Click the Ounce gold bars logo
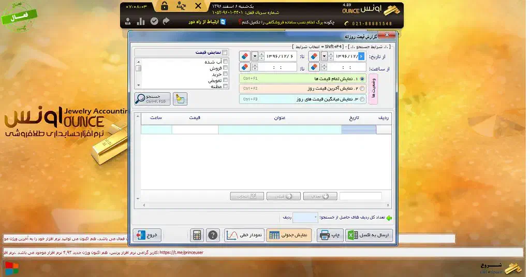530x277 pixels. (391, 11)
